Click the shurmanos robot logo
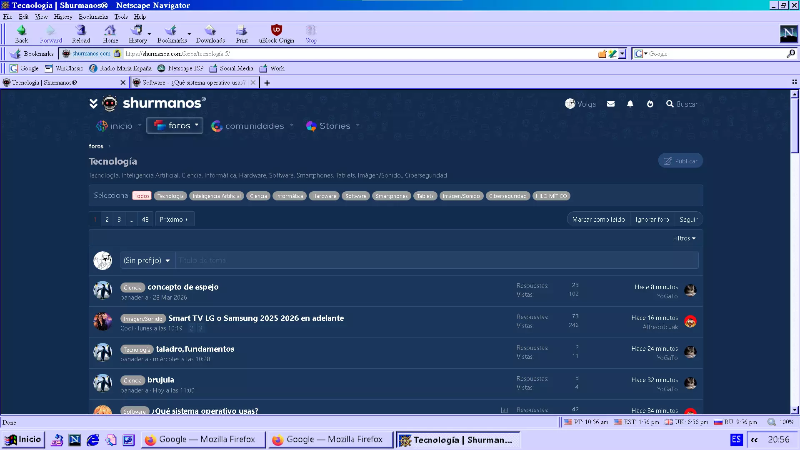This screenshot has height=450, width=800. click(110, 103)
